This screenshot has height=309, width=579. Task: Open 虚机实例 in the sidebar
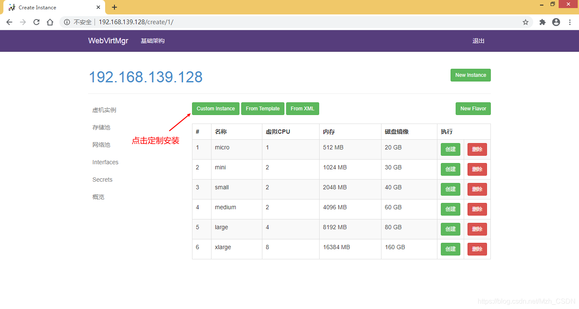coord(104,110)
